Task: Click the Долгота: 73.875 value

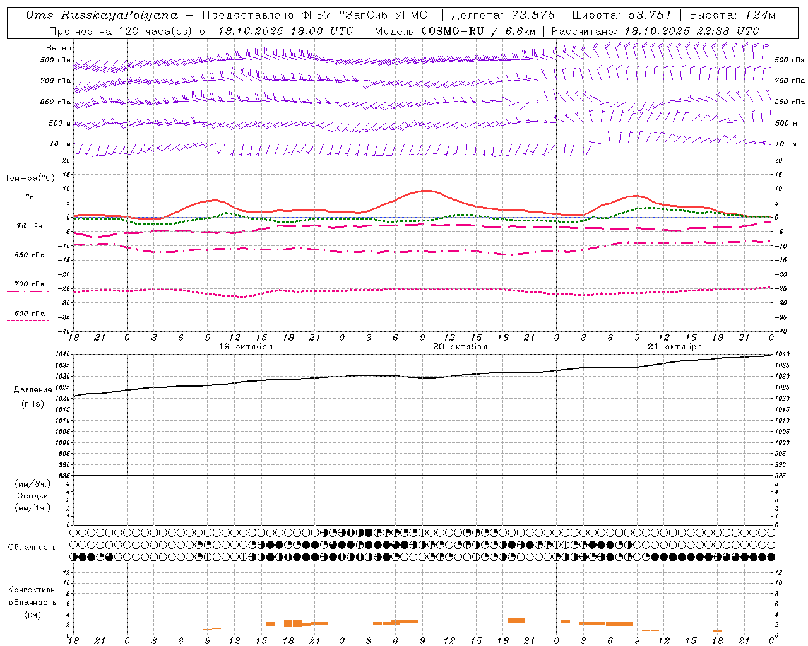Action: [503, 15]
